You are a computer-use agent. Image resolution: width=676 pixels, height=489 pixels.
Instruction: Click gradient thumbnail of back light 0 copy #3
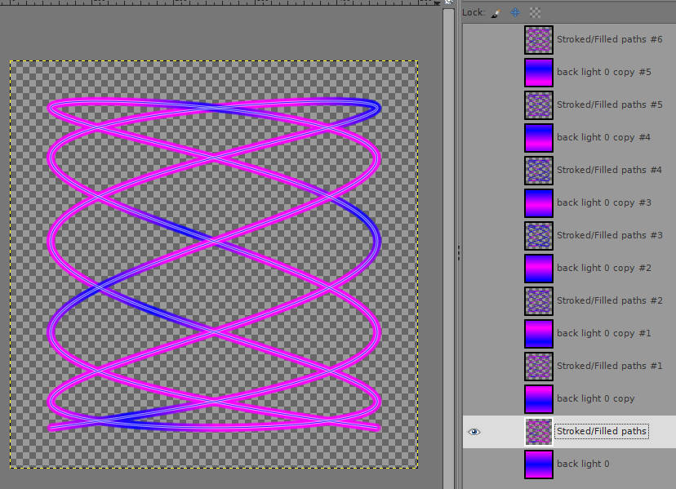[539, 203]
